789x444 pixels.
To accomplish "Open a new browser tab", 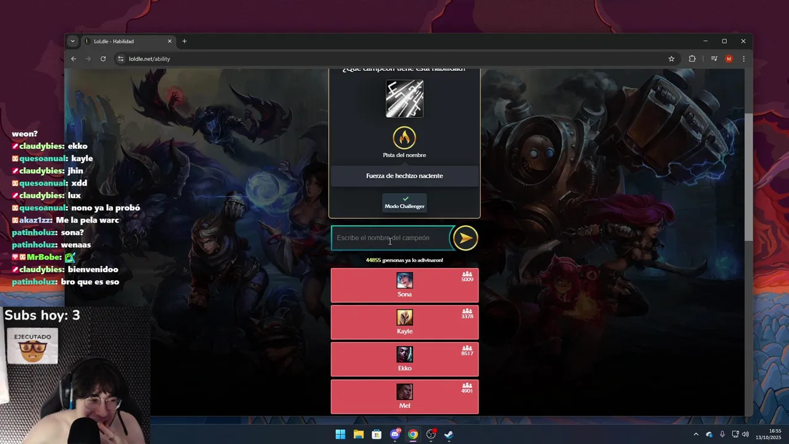I will pyautogui.click(x=184, y=41).
